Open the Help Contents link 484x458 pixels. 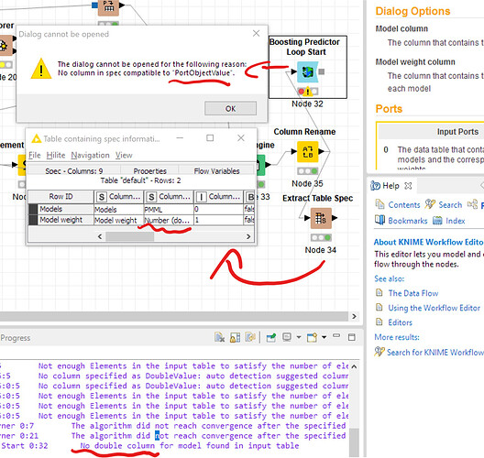404,205
